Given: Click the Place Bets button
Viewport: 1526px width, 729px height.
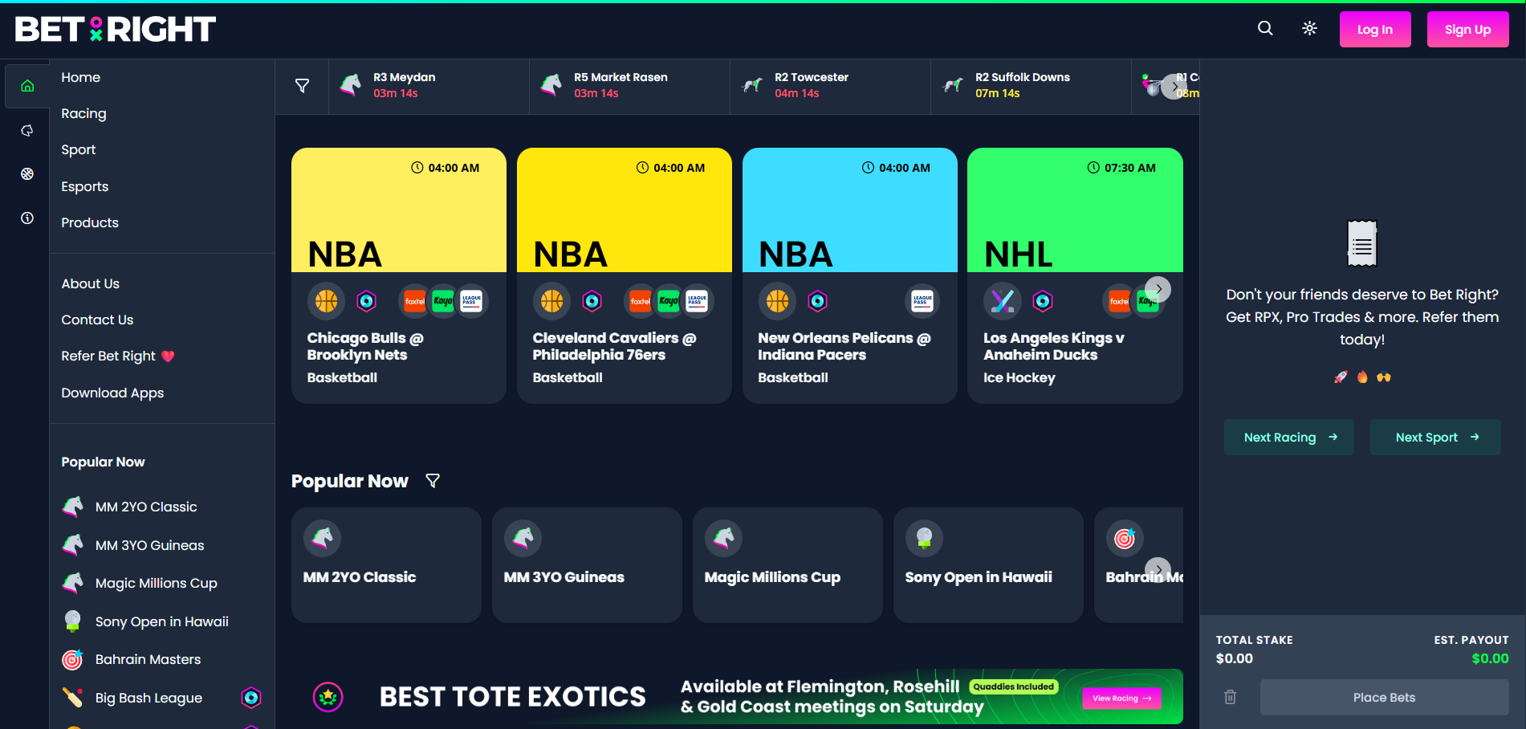Looking at the screenshot, I should (1385, 698).
